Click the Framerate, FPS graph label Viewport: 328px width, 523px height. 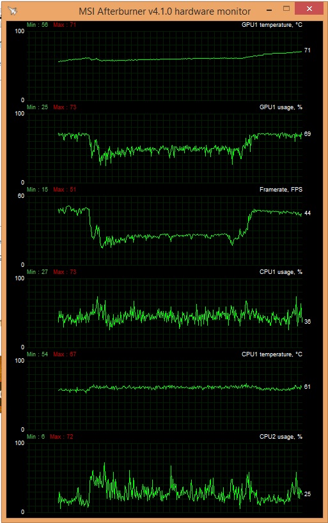[x=281, y=190]
